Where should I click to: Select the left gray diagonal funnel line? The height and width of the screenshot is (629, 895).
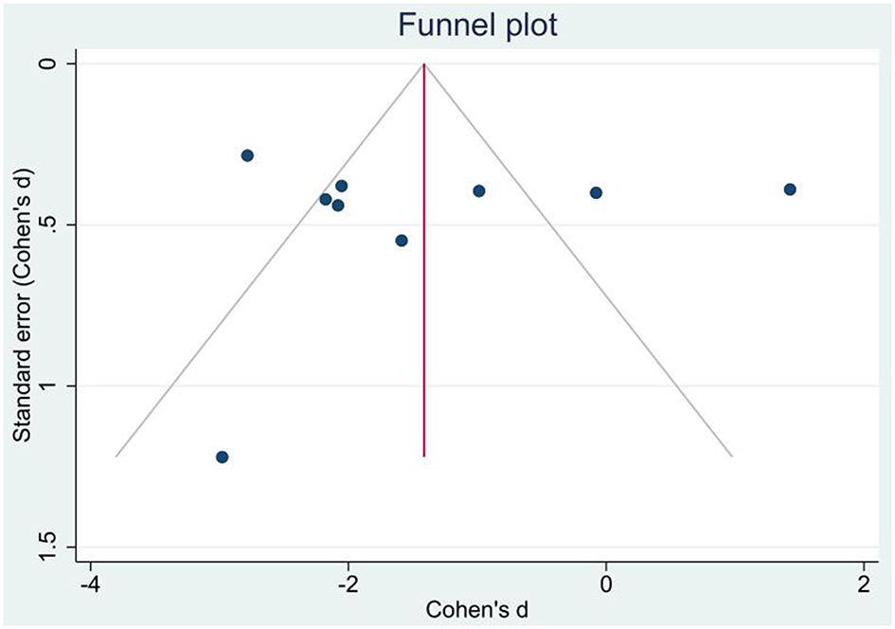pyautogui.click(x=270, y=261)
